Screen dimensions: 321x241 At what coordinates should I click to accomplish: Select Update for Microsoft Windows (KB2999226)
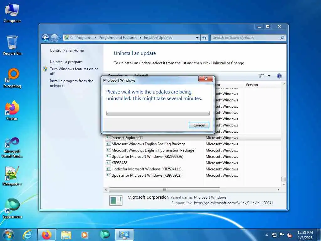point(193,156)
